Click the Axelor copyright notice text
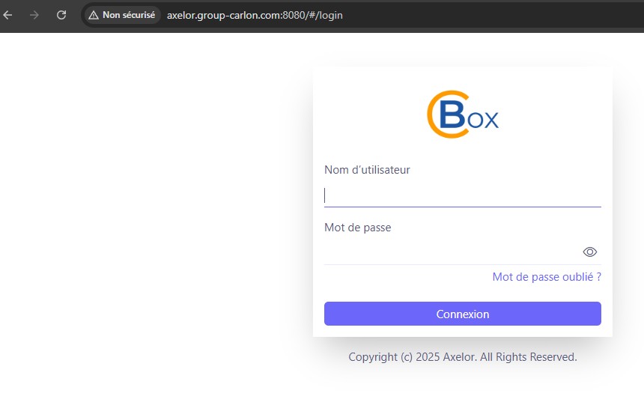This screenshot has width=644, height=399. [463, 357]
